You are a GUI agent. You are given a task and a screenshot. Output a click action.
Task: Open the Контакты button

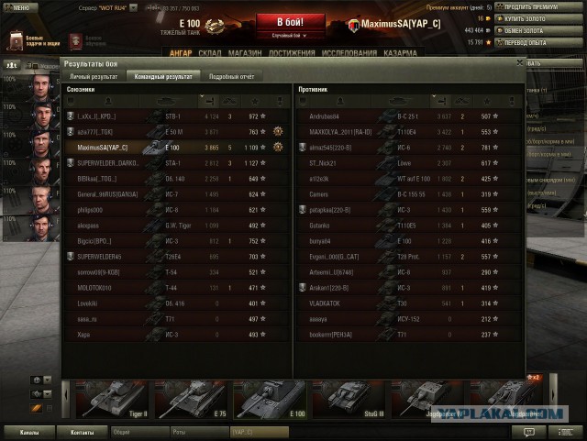pos(82,433)
